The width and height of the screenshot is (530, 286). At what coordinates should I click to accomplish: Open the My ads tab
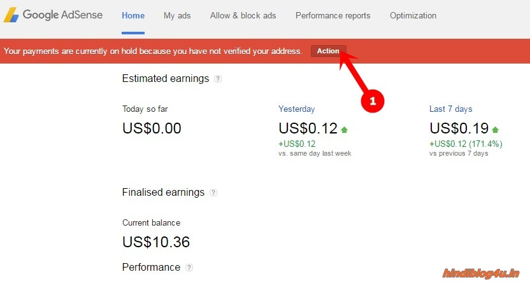[x=177, y=15]
